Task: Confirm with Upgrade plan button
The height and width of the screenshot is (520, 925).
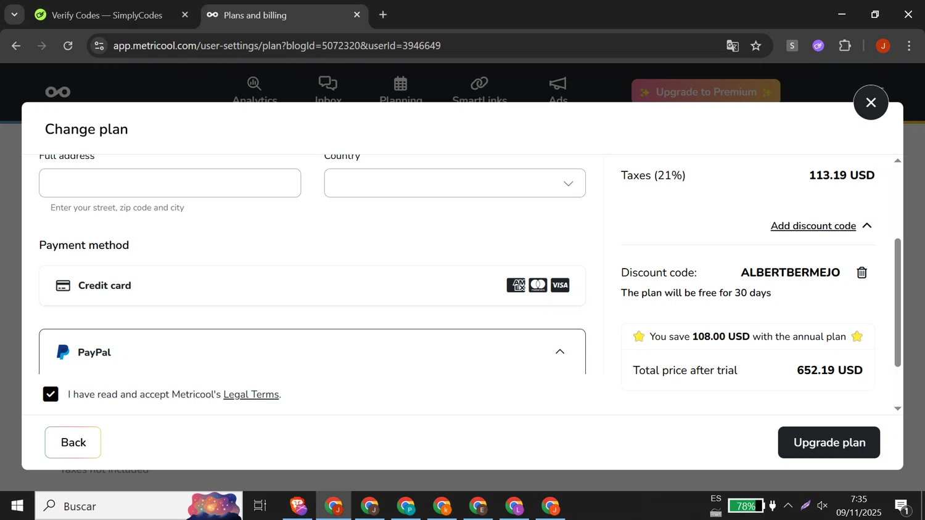Action: 829,442
